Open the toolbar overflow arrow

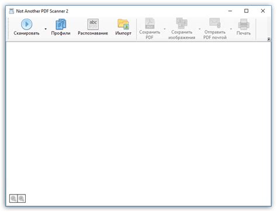[269, 39]
